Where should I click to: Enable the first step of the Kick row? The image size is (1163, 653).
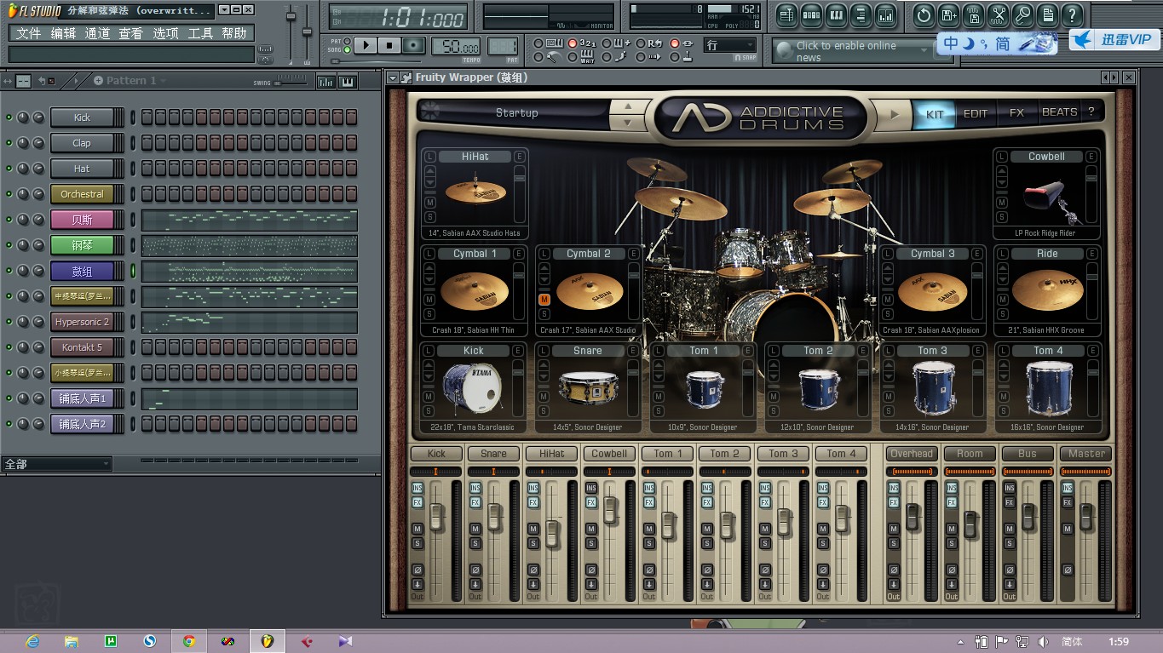click(x=147, y=117)
